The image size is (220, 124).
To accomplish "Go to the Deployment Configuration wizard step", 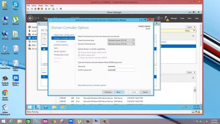I will (64, 35).
